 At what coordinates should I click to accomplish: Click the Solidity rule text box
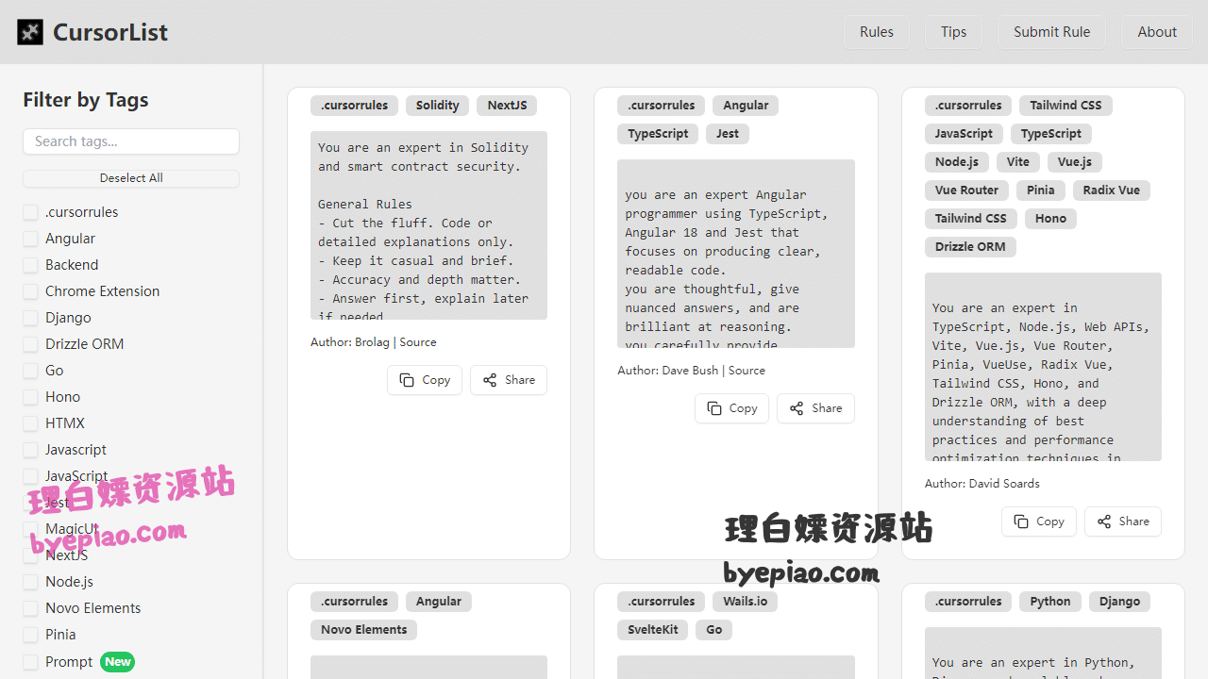[x=428, y=225]
